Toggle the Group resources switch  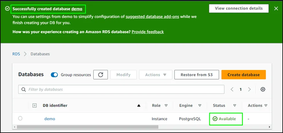54,75
